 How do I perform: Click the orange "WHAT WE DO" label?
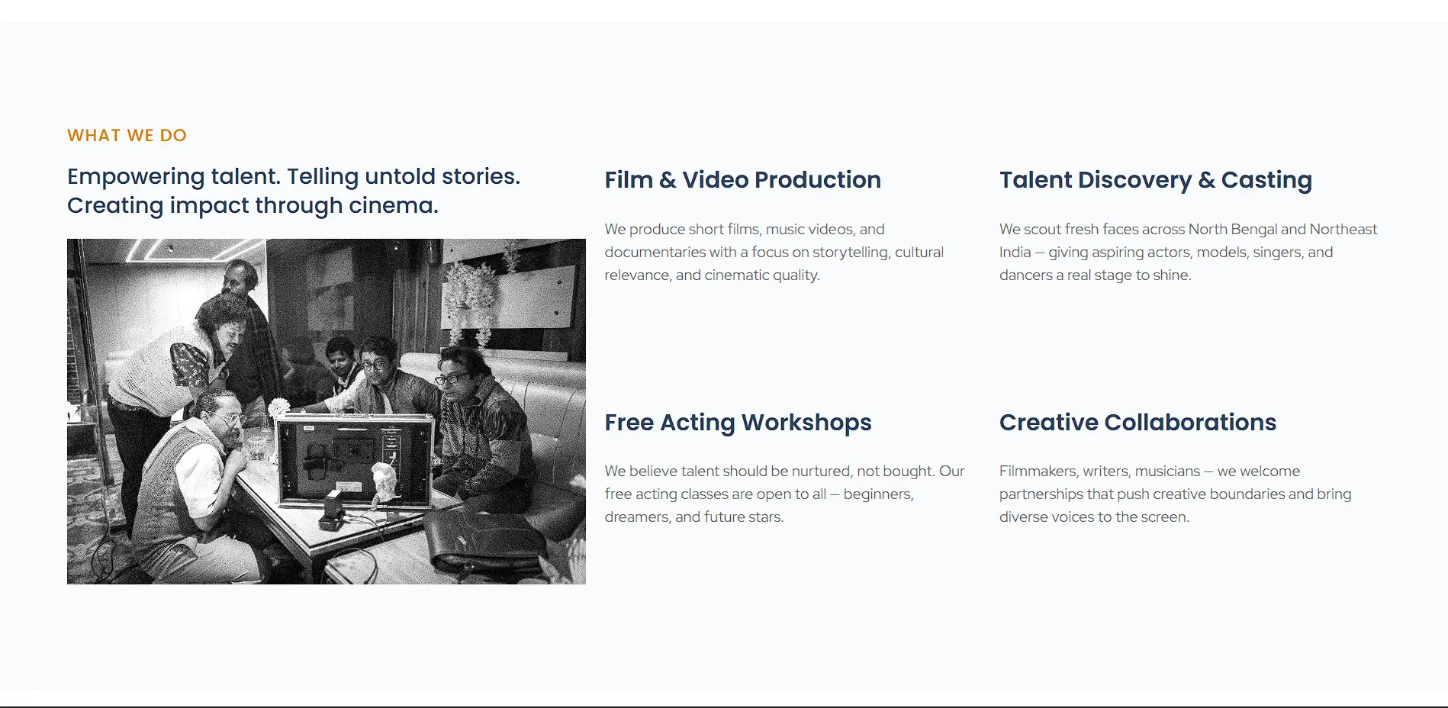(x=127, y=136)
